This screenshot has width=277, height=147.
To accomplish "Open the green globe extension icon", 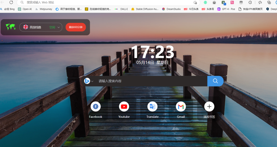I will coord(205,2).
